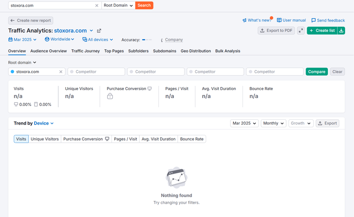354x217 pixels.
Task: Focus the second Competitor input field
Action: click(156, 72)
